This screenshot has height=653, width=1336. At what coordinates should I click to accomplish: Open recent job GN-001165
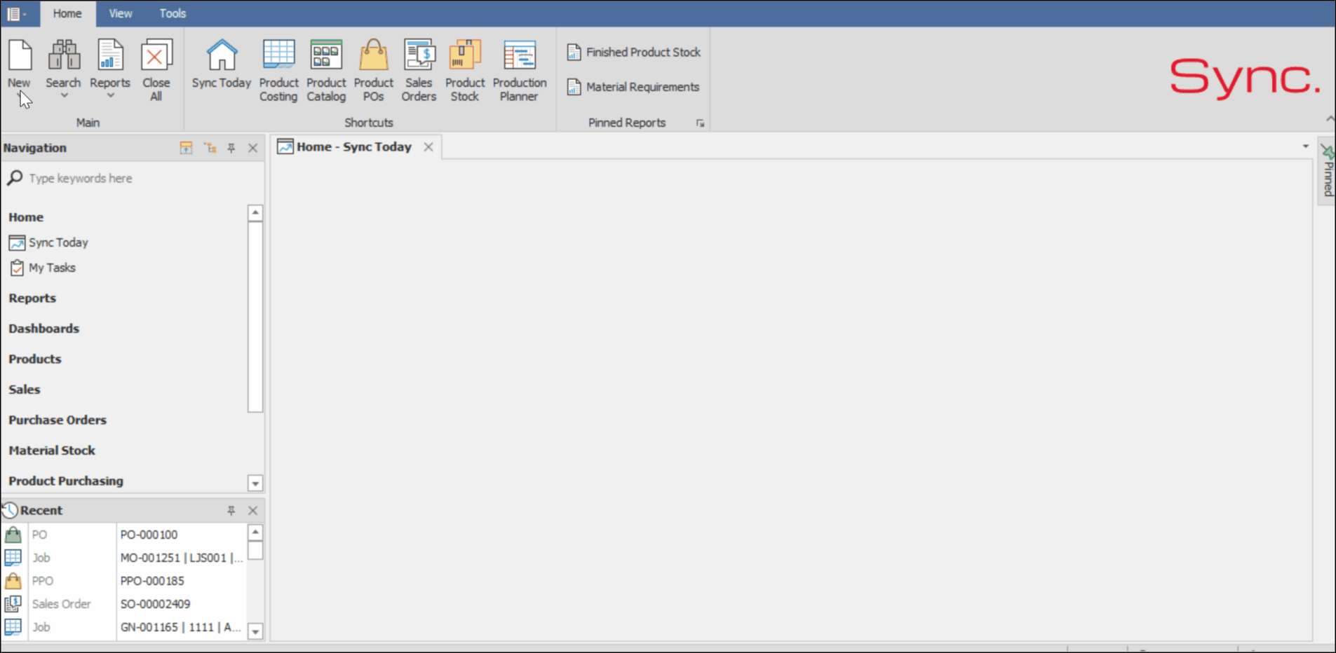(x=181, y=627)
